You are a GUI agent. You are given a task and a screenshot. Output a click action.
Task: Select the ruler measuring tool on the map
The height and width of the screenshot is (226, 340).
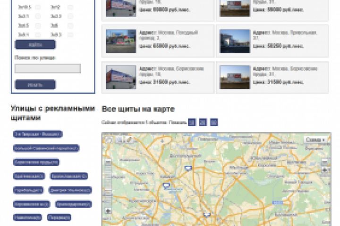click(x=129, y=140)
